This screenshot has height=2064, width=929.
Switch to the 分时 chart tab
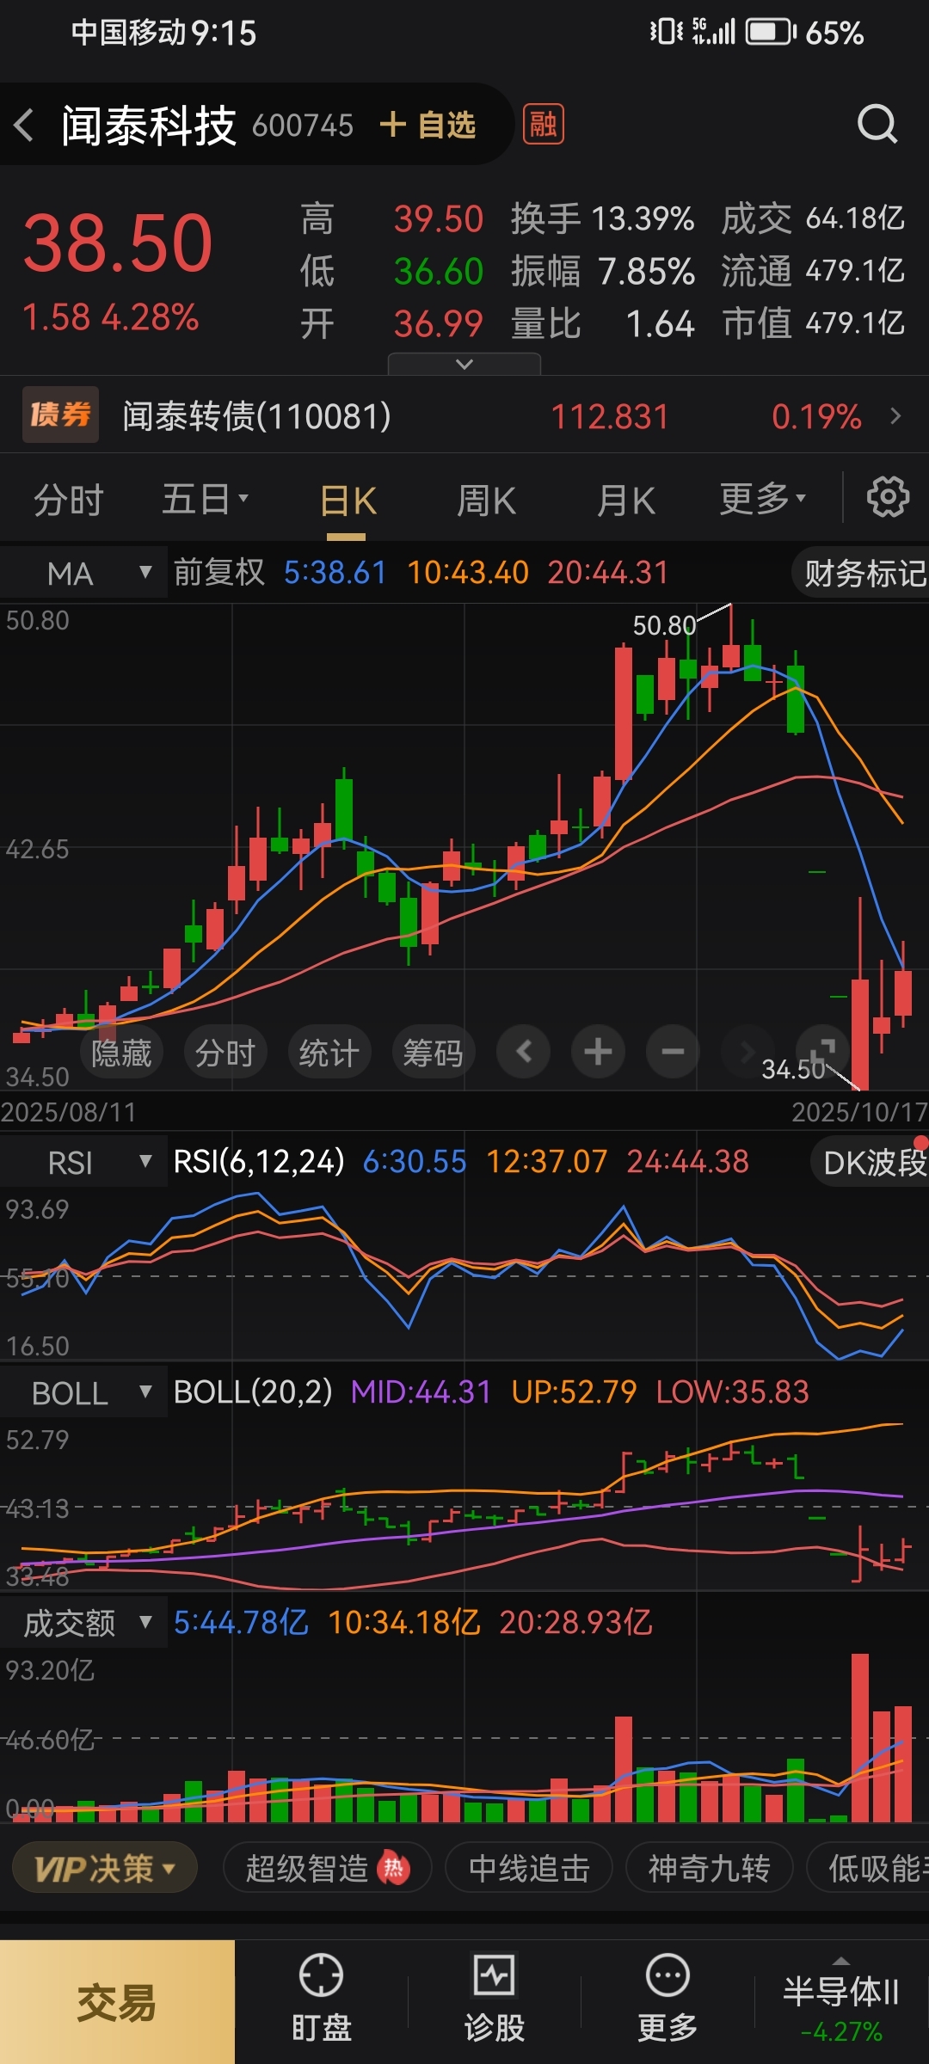coord(68,499)
